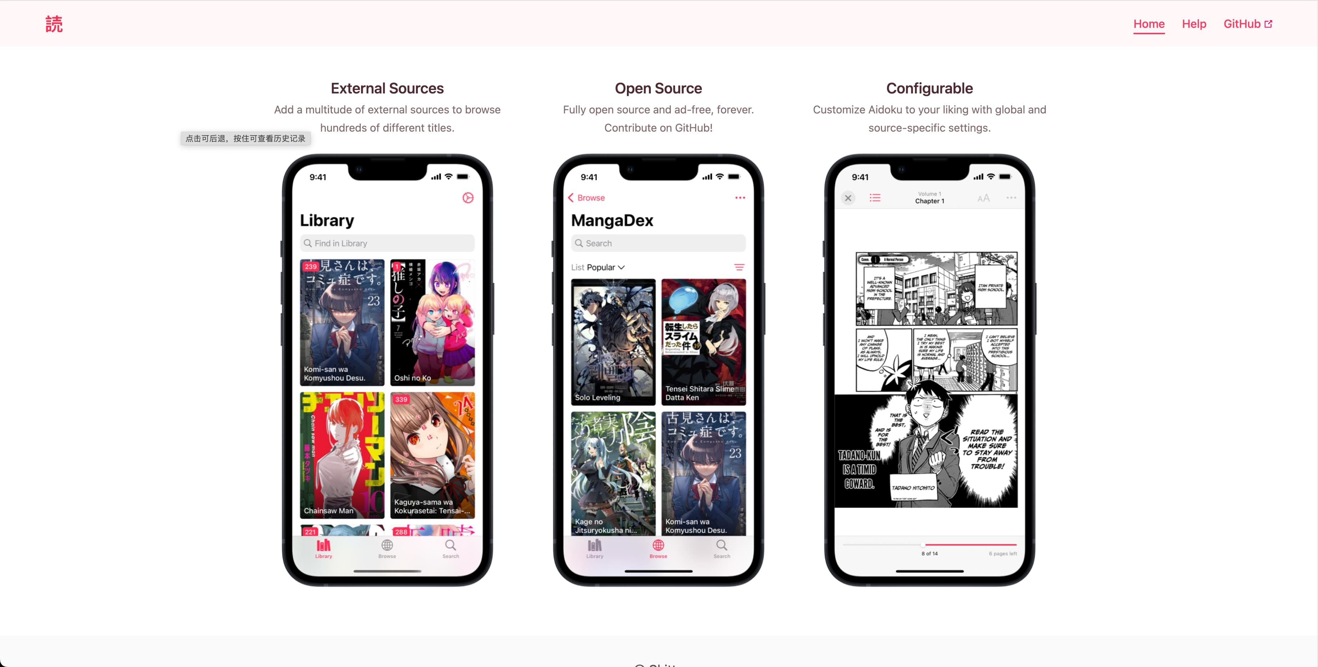The width and height of the screenshot is (1318, 667).
Task: Expand the MangaDex browse options menu
Action: (739, 197)
